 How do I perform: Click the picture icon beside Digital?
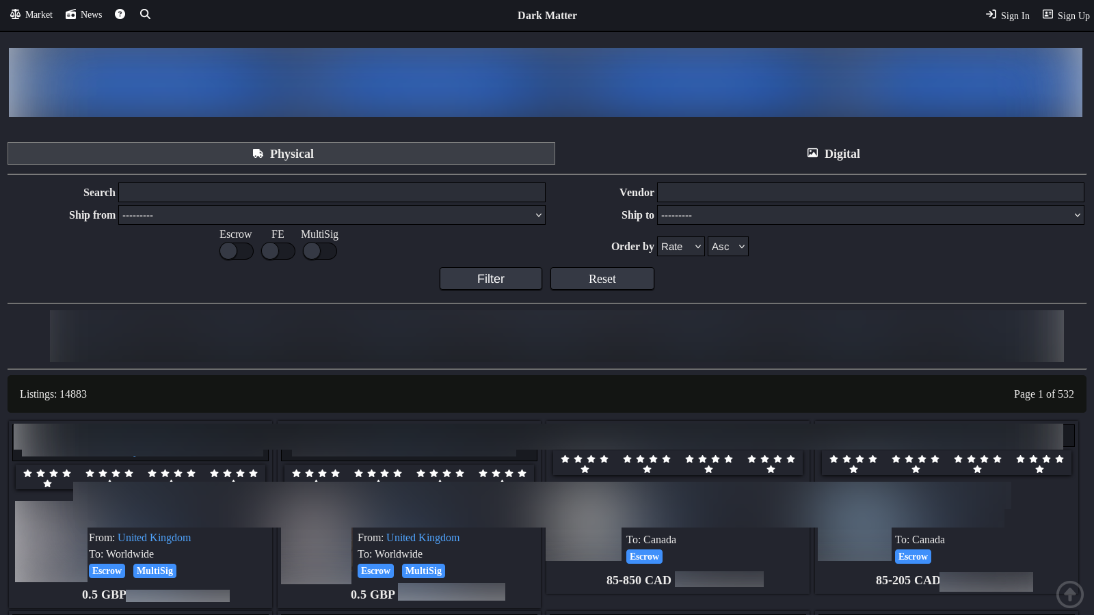pyautogui.click(x=812, y=153)
